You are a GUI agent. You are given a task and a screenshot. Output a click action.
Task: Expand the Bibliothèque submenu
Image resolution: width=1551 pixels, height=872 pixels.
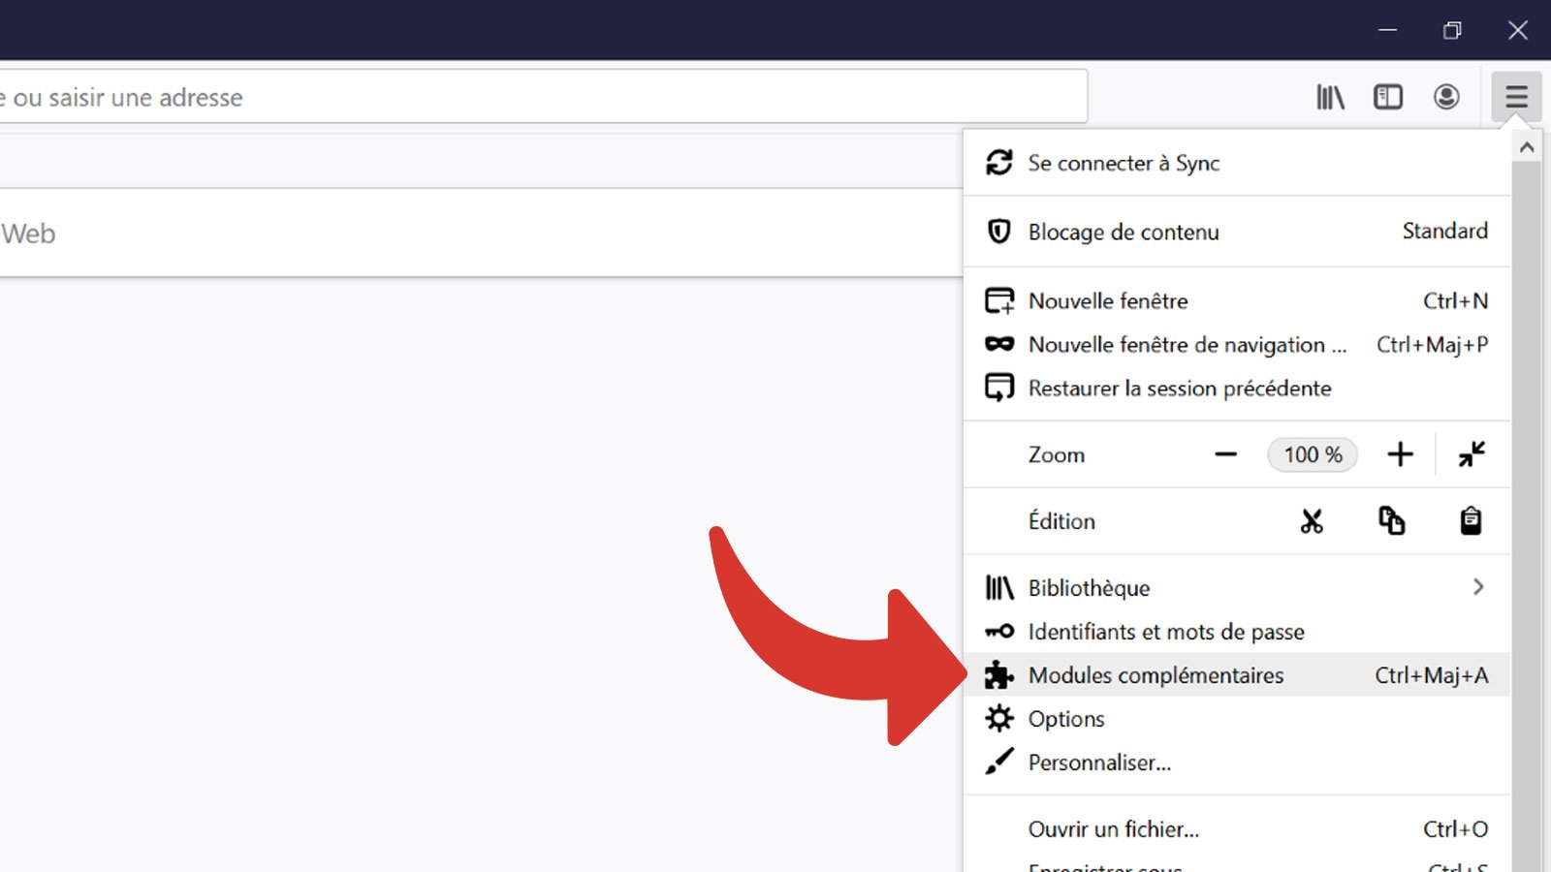[x=1236, y=588]
